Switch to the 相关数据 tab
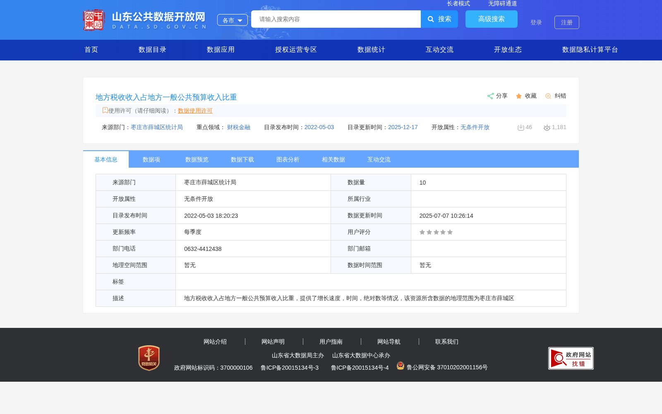This screenshot has width=662, height=414. (x=333, y=159)
